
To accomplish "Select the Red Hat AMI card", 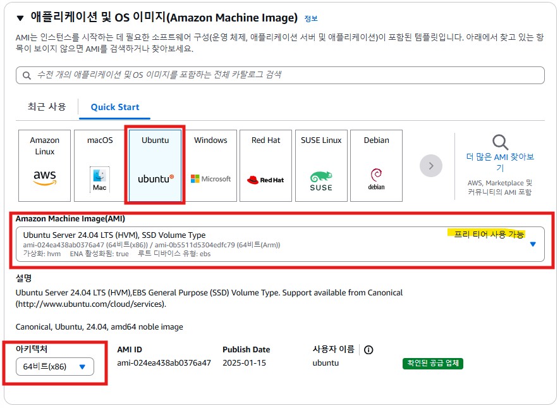I will [265, 166].
